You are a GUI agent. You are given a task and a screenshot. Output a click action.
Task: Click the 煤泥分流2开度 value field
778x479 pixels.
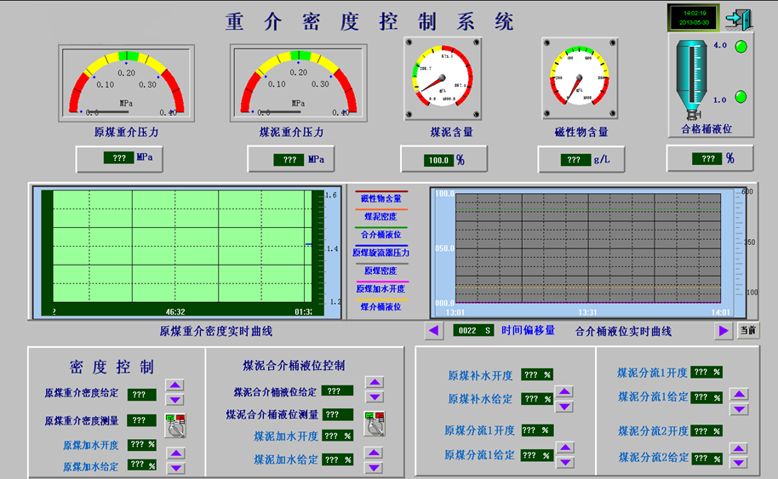point(706,431)
